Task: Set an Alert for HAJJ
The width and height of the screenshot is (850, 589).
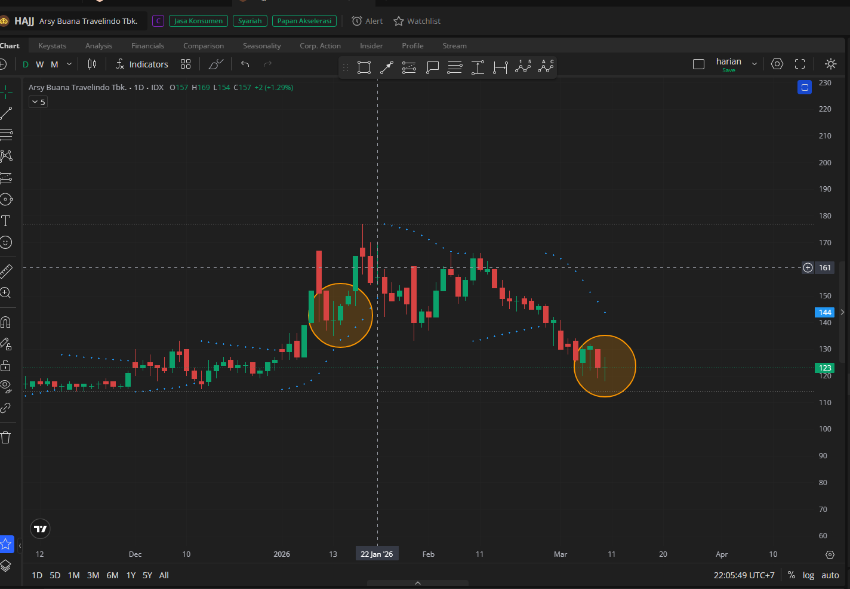Action: click(367, 21)
